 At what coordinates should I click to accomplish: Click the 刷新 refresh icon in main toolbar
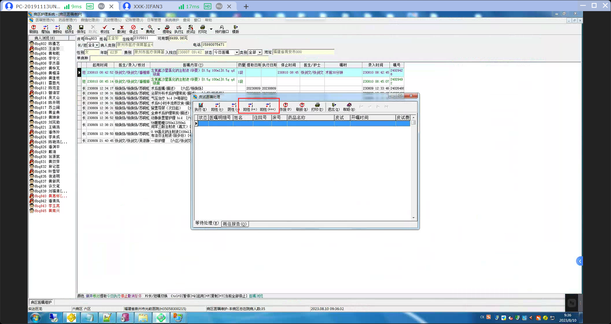[x=33, y=29]
